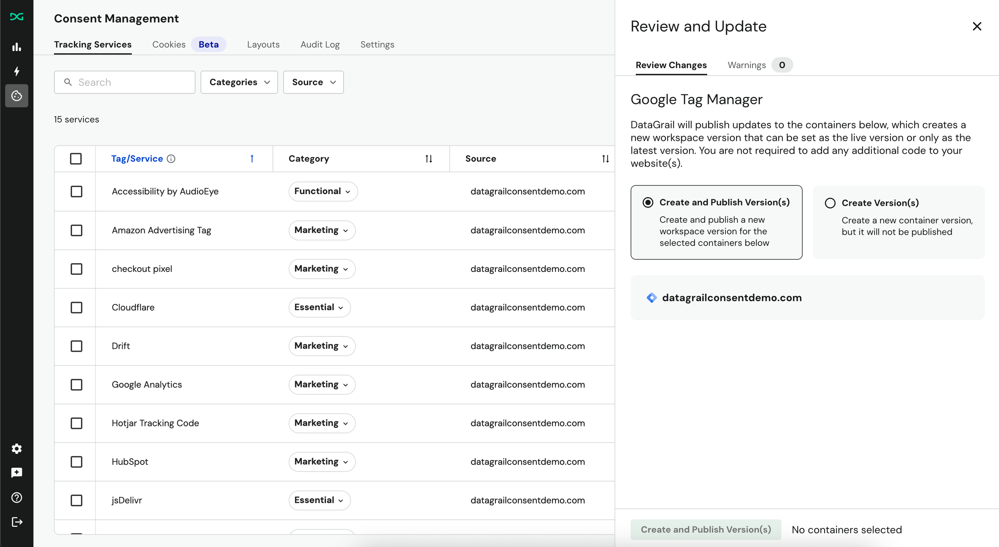Check the Accessibility by AudioEye row
The width and height of the screenshot is (999, 547).
(x=76, y=192)
